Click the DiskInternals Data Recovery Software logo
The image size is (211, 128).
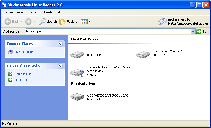(x=183, y=22)
